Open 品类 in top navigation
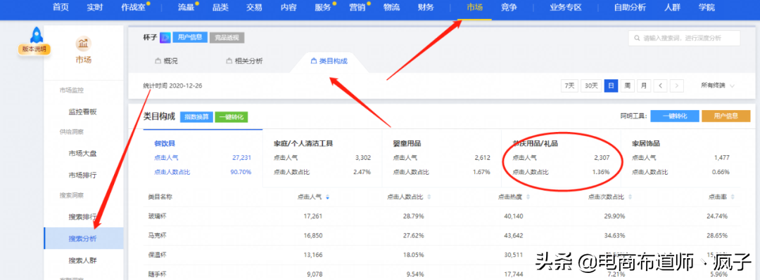The height and width of the screenshot is (280, 760). coord(220,7)
